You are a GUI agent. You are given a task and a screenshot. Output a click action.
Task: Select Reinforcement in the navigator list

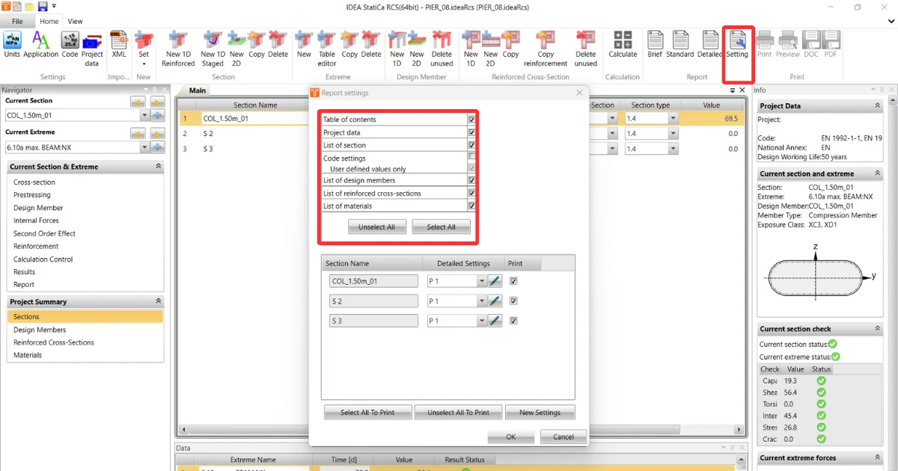pyautogui.click(x=36, y=246)
